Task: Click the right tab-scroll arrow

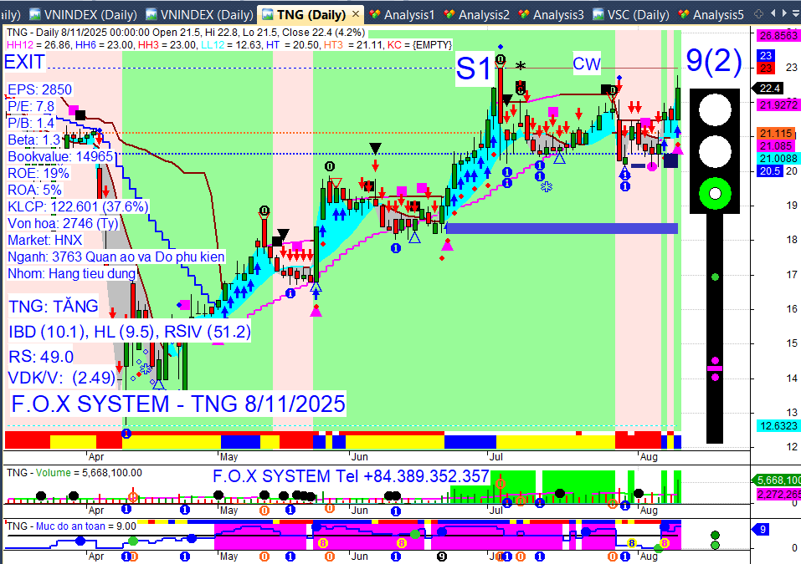Action: tap(783, 13)
